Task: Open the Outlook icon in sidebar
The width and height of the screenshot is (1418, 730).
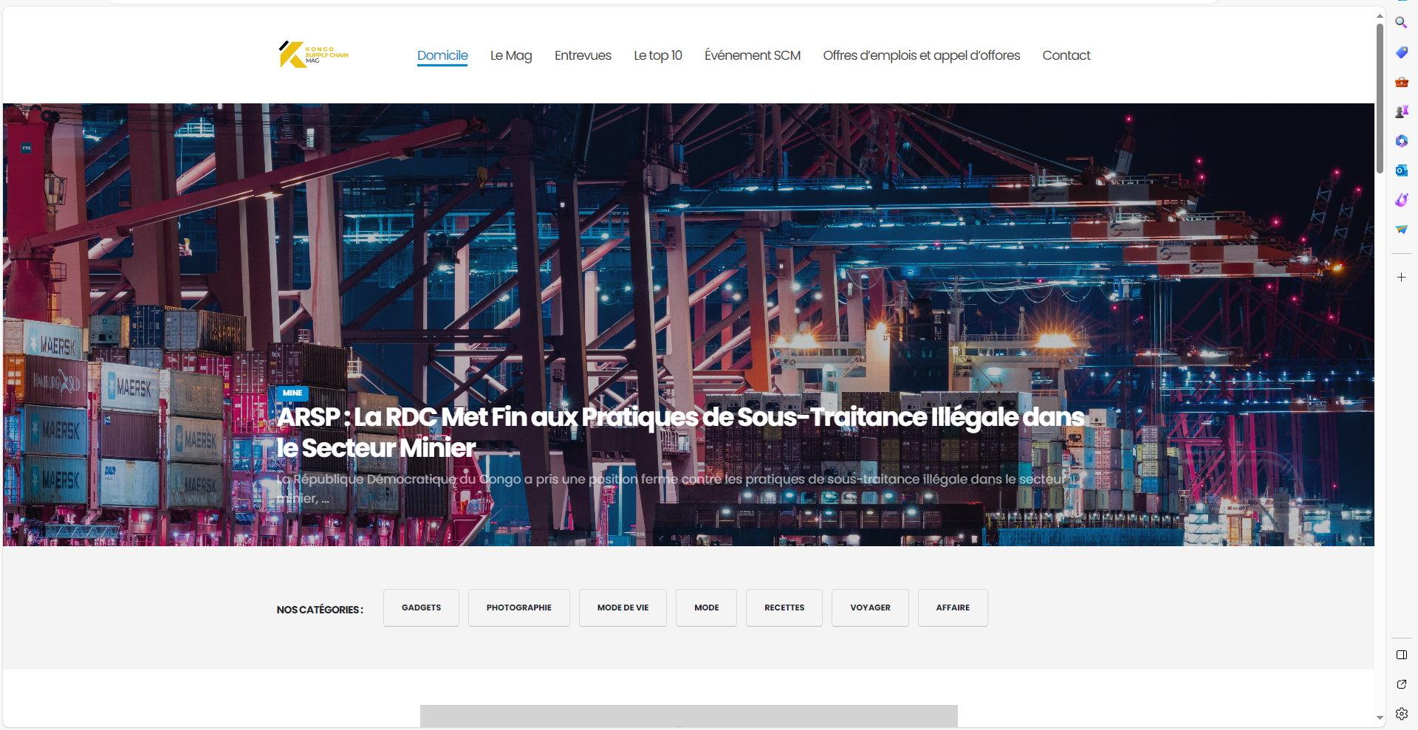Action: (1401, 171)
